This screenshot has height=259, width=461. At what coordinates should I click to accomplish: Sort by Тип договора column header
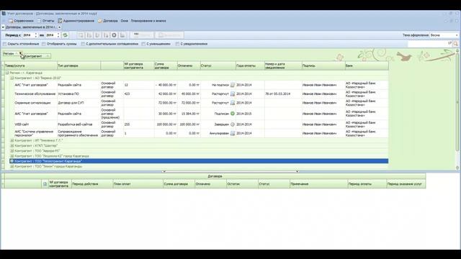pyautogui.click(x=79, y=65)
